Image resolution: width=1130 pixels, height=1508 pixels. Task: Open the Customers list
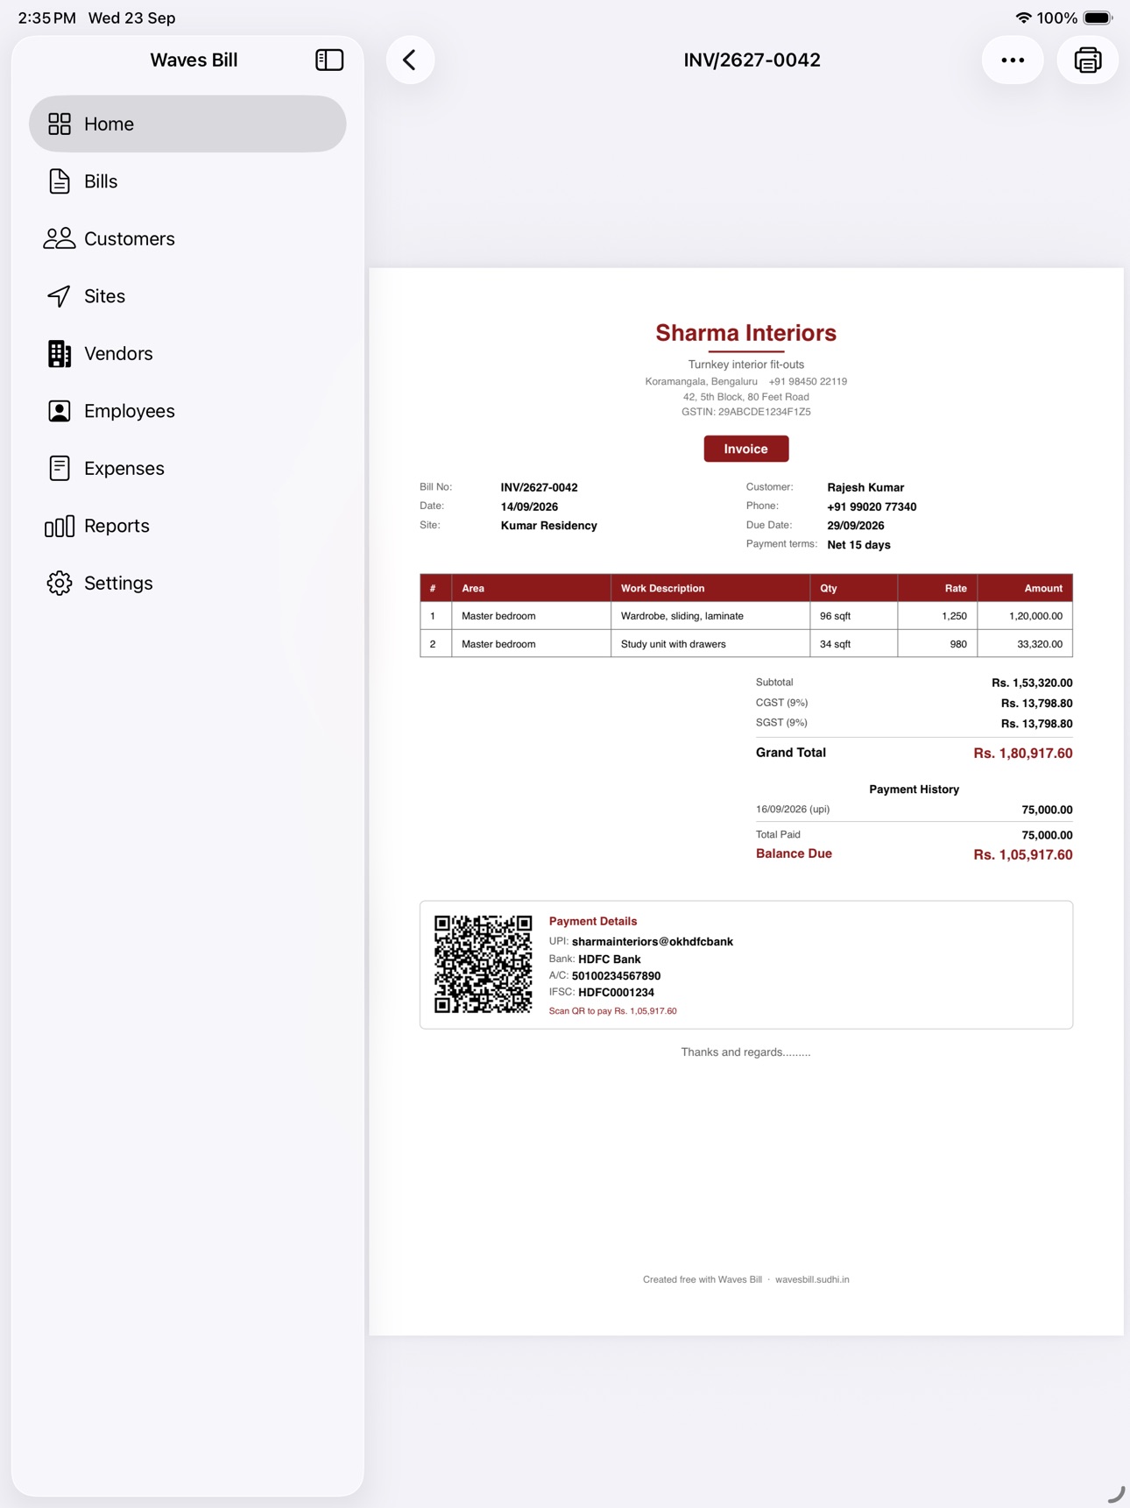pyautogui.click(x=187, y=238)
